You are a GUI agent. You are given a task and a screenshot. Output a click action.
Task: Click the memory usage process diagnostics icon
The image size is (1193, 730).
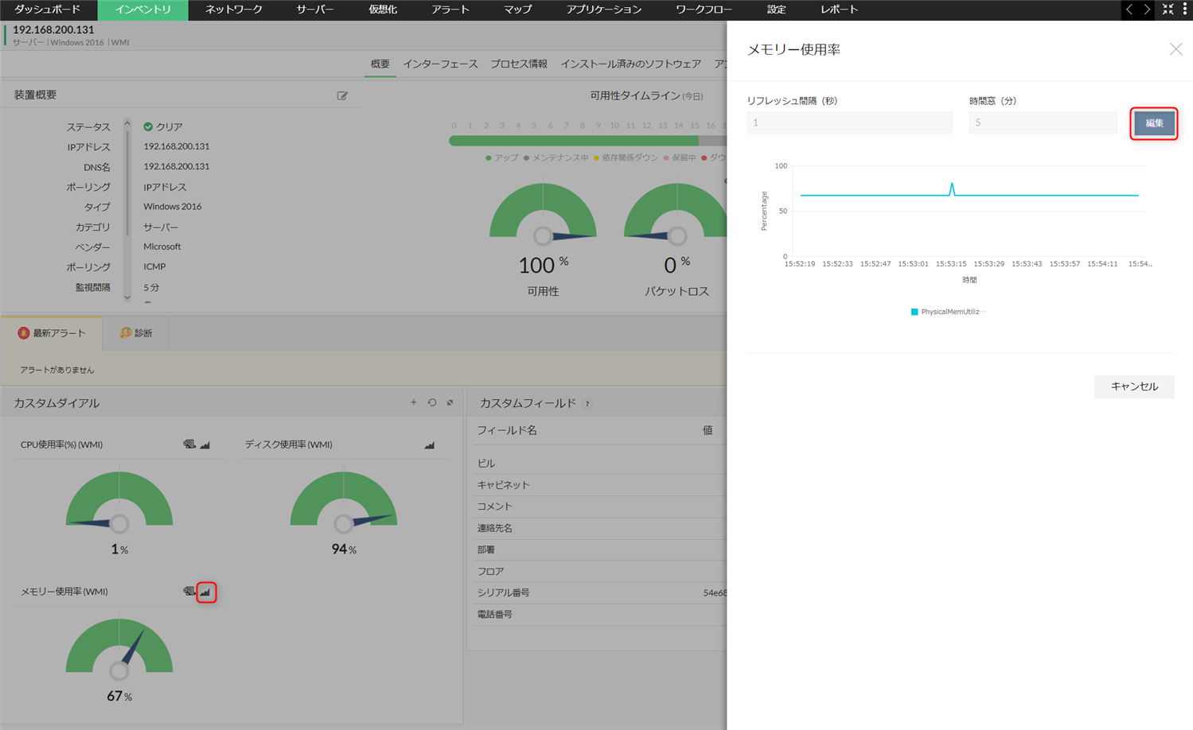pyautogui.click(x=189, y=592)
